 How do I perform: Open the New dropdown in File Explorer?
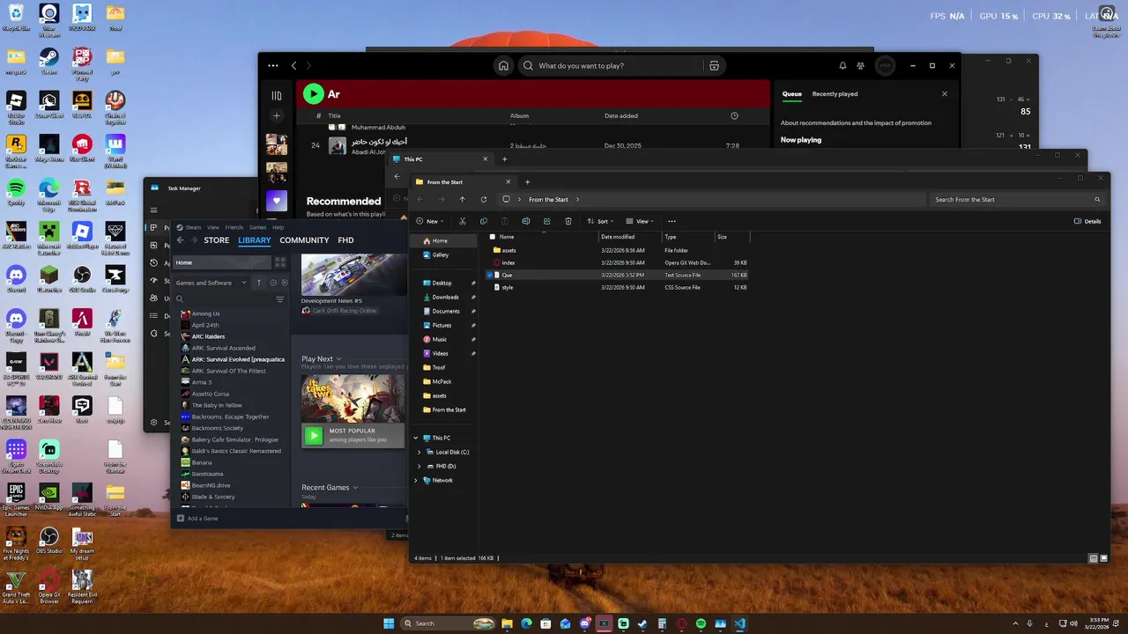coord(429,221)
